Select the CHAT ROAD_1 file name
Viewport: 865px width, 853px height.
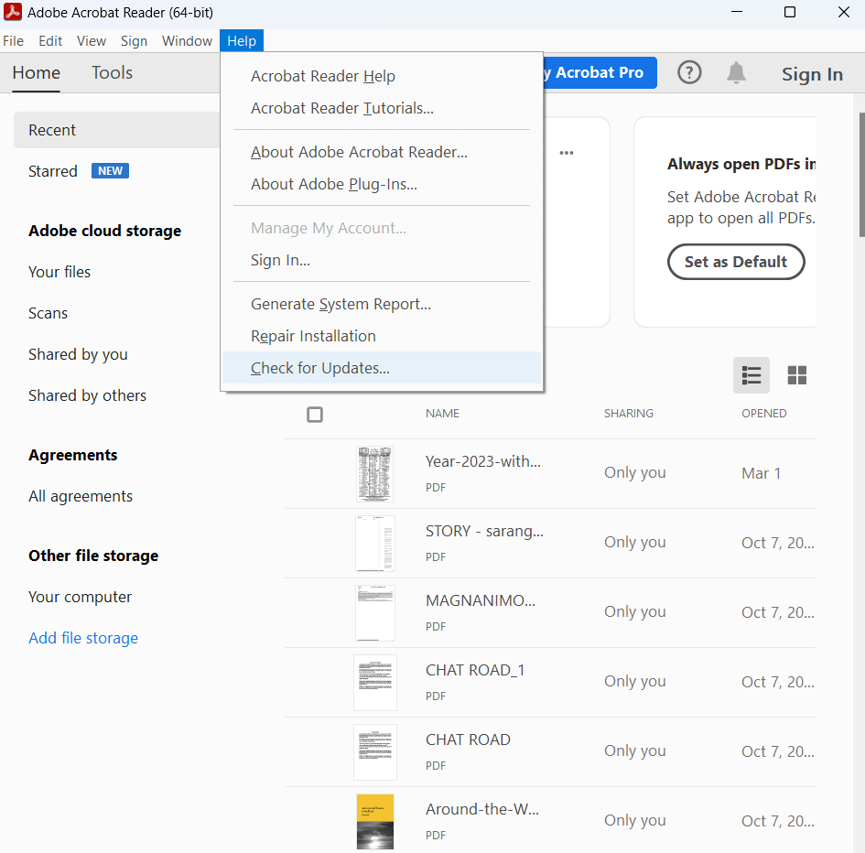pyautogui.click(x=475, y=670)
